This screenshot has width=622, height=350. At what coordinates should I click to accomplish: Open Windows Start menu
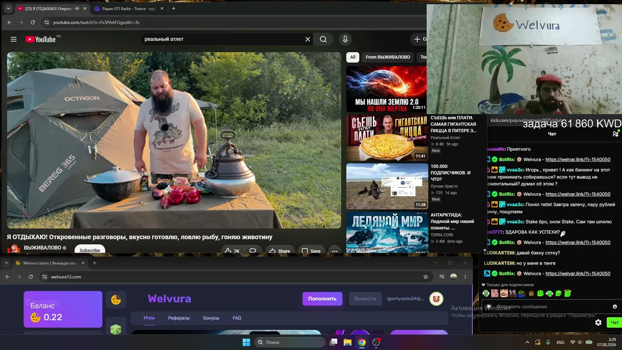(x=246, y=342)
